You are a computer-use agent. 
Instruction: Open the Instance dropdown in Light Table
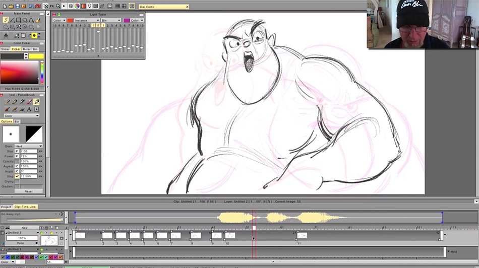tap(87, 21)
